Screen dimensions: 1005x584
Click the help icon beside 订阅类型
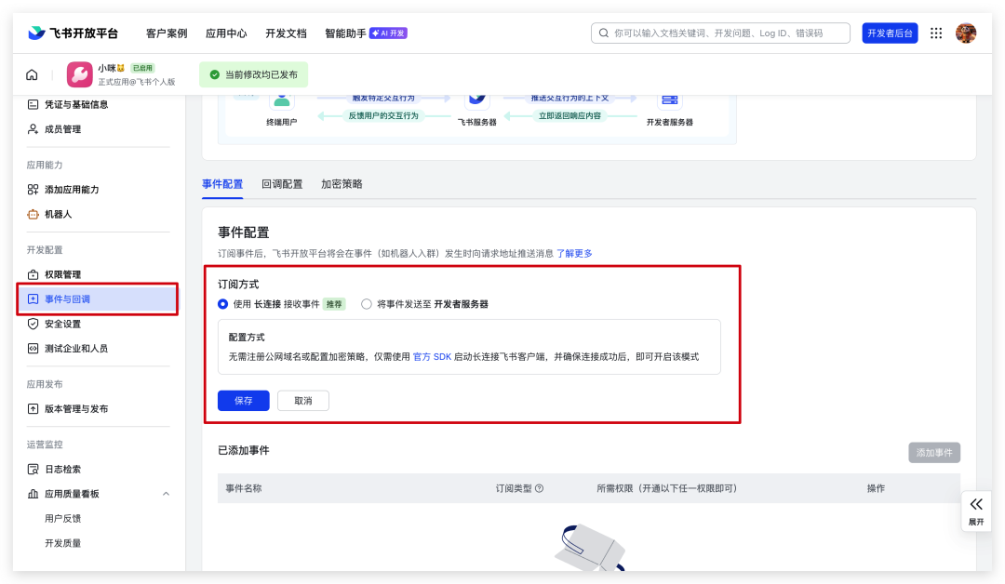(539, 488)
